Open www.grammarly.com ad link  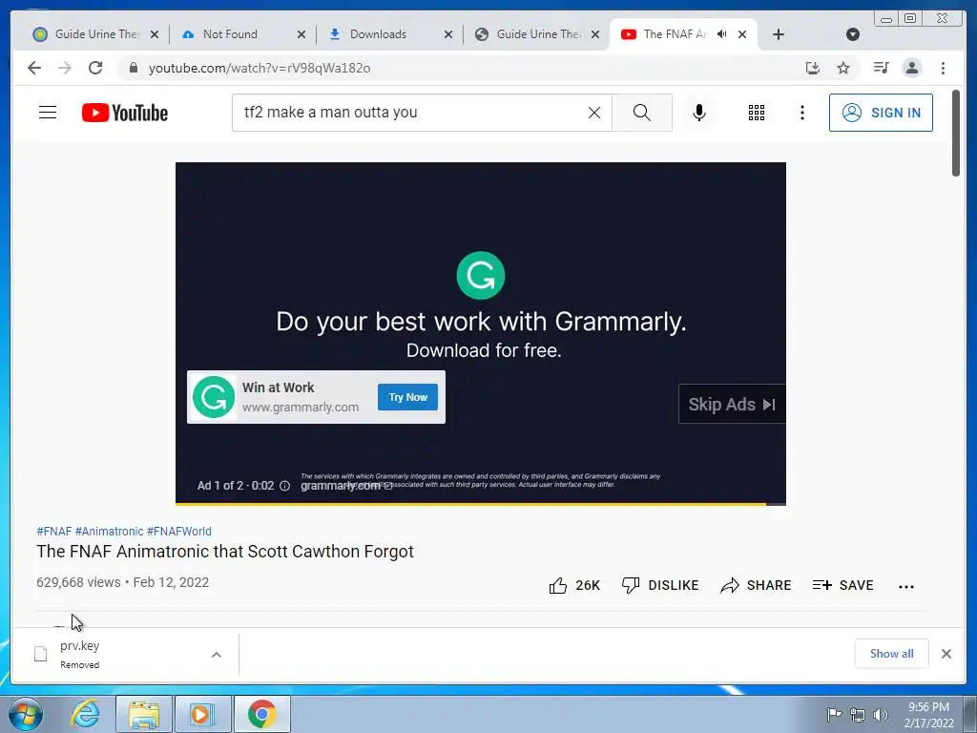301,407
